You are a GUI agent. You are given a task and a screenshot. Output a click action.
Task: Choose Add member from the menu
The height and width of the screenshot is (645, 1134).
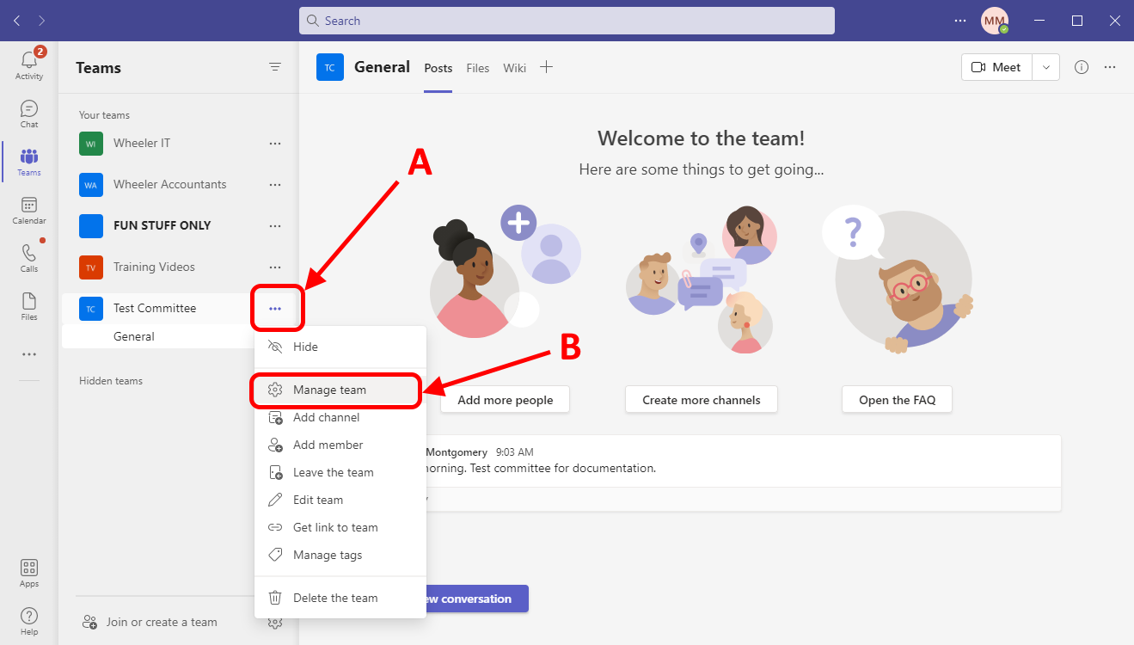click(340, 445)
